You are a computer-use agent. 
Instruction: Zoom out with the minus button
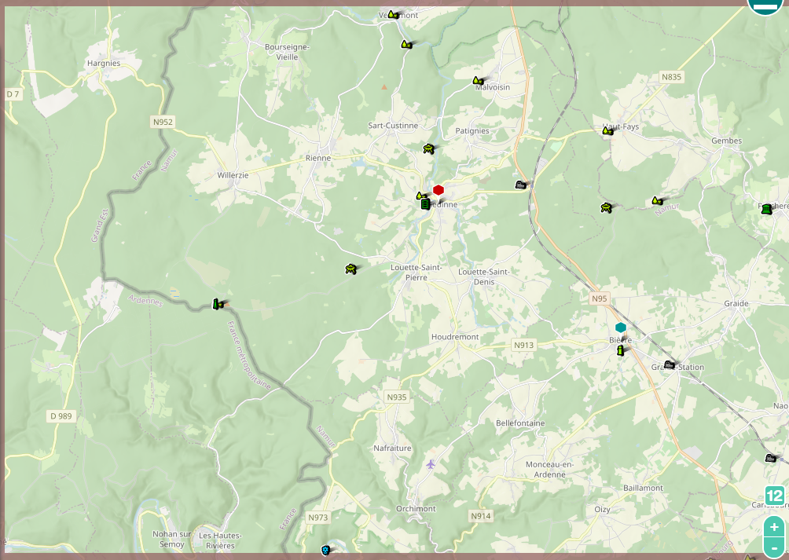pos(774,547)
